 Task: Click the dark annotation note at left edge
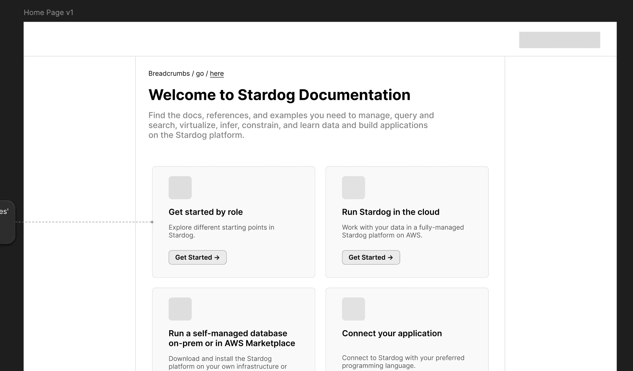[7, 222]
